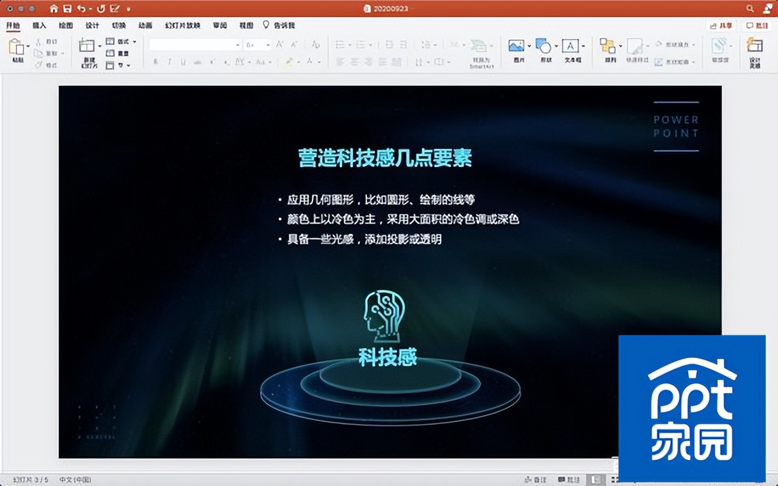Screen dimensions: 778x486
Task: Open the 设计 (Design) tab
Action: pos(92,26)
